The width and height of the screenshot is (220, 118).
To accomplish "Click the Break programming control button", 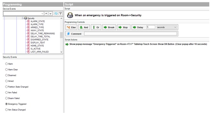I will pos(109,27).
